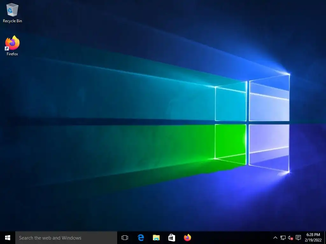Open the Action Center notifications icon
Image resolution: width=326 pixels, height=244 pixels.
pyautogui.click(x=298, y=238)
